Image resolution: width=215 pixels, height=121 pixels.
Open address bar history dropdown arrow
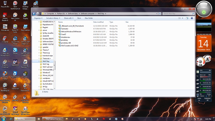[157, 14]
